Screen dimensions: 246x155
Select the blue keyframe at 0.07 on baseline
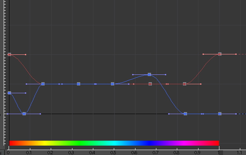24,114
